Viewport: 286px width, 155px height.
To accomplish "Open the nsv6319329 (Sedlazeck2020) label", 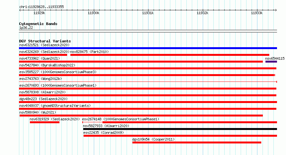I will [x=55, y=119].
